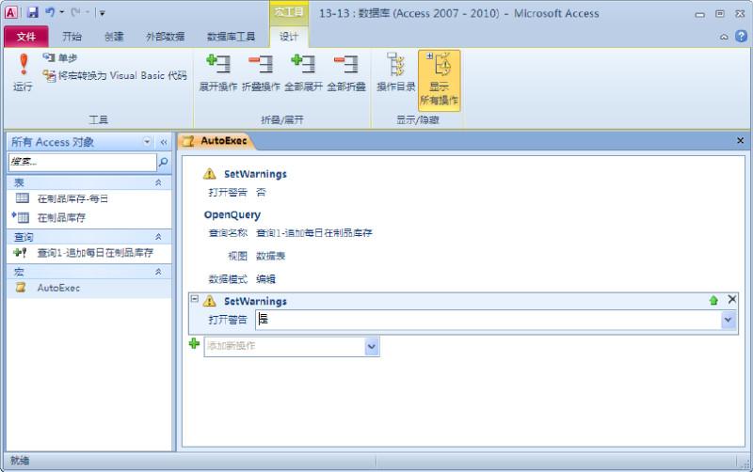Click the 视图 value 数据表
This screenshot has height=472, width=753.
pyautogui.click(x=270, y=256)
